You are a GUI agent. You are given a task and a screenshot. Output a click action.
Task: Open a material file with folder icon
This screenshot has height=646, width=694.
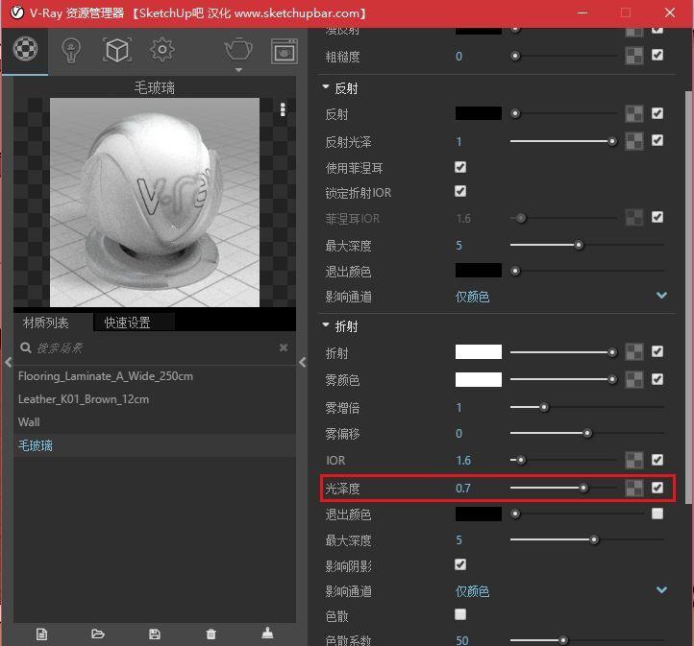point(97,634)
